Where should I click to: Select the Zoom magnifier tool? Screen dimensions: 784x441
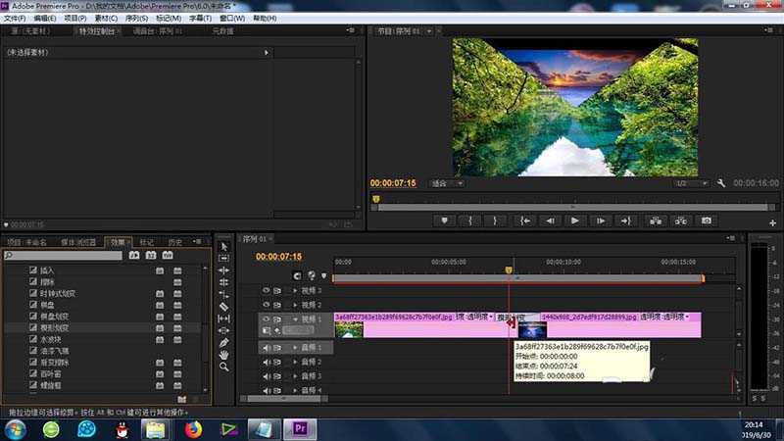(x=224, y=367)
